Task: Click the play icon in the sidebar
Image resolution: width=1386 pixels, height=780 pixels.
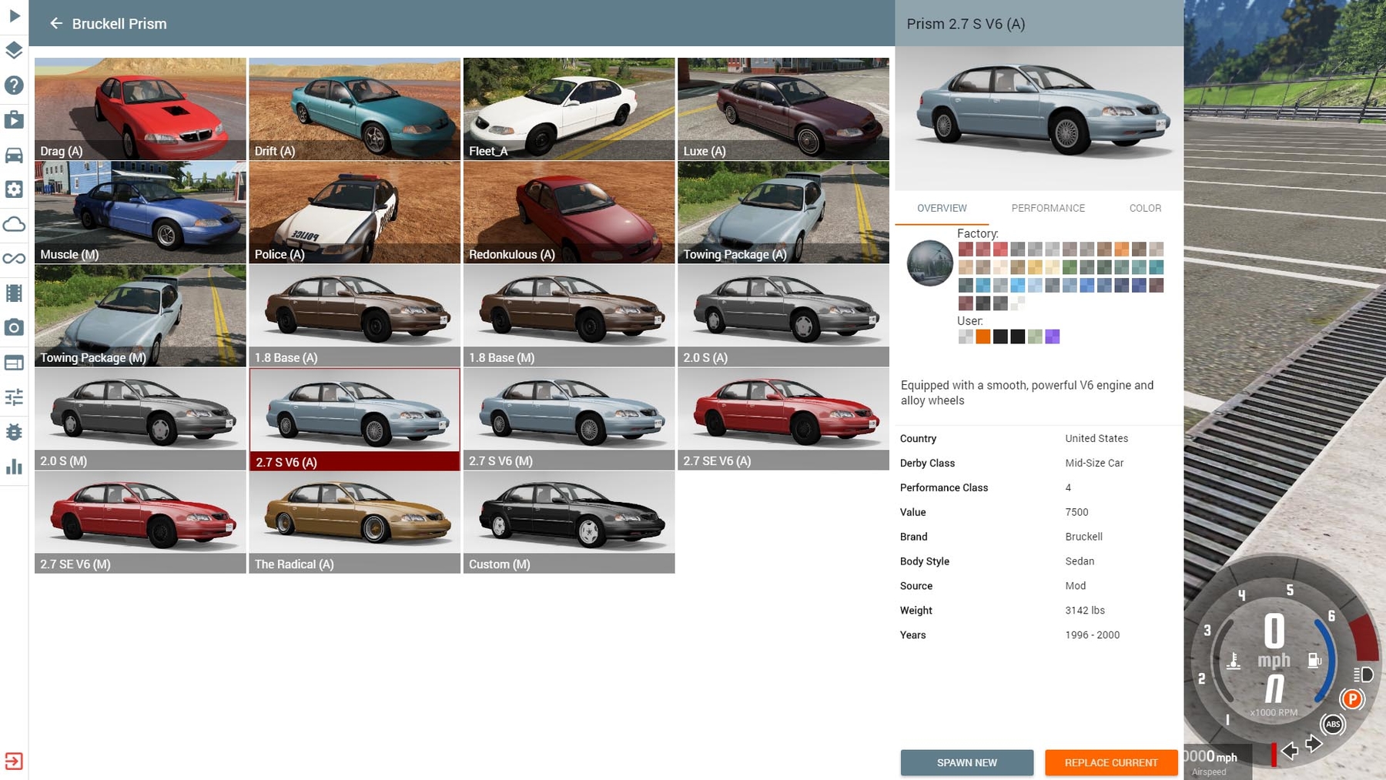Action: [14, 15]
